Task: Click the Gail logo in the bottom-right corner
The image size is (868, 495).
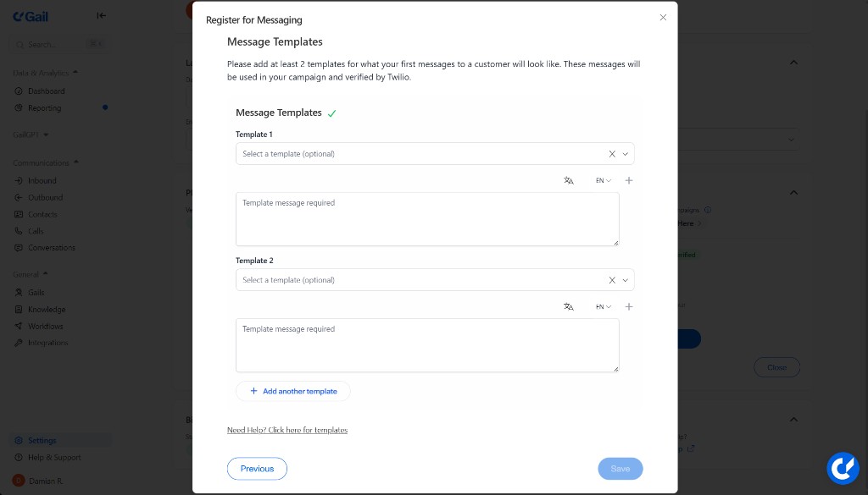Action: [843, 468]
